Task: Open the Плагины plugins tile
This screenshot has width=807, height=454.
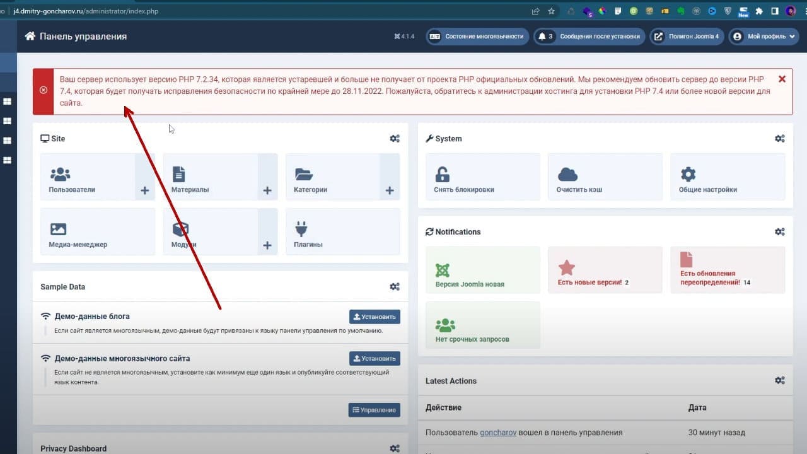Action: pyautogui.click(x=342, y=231)
